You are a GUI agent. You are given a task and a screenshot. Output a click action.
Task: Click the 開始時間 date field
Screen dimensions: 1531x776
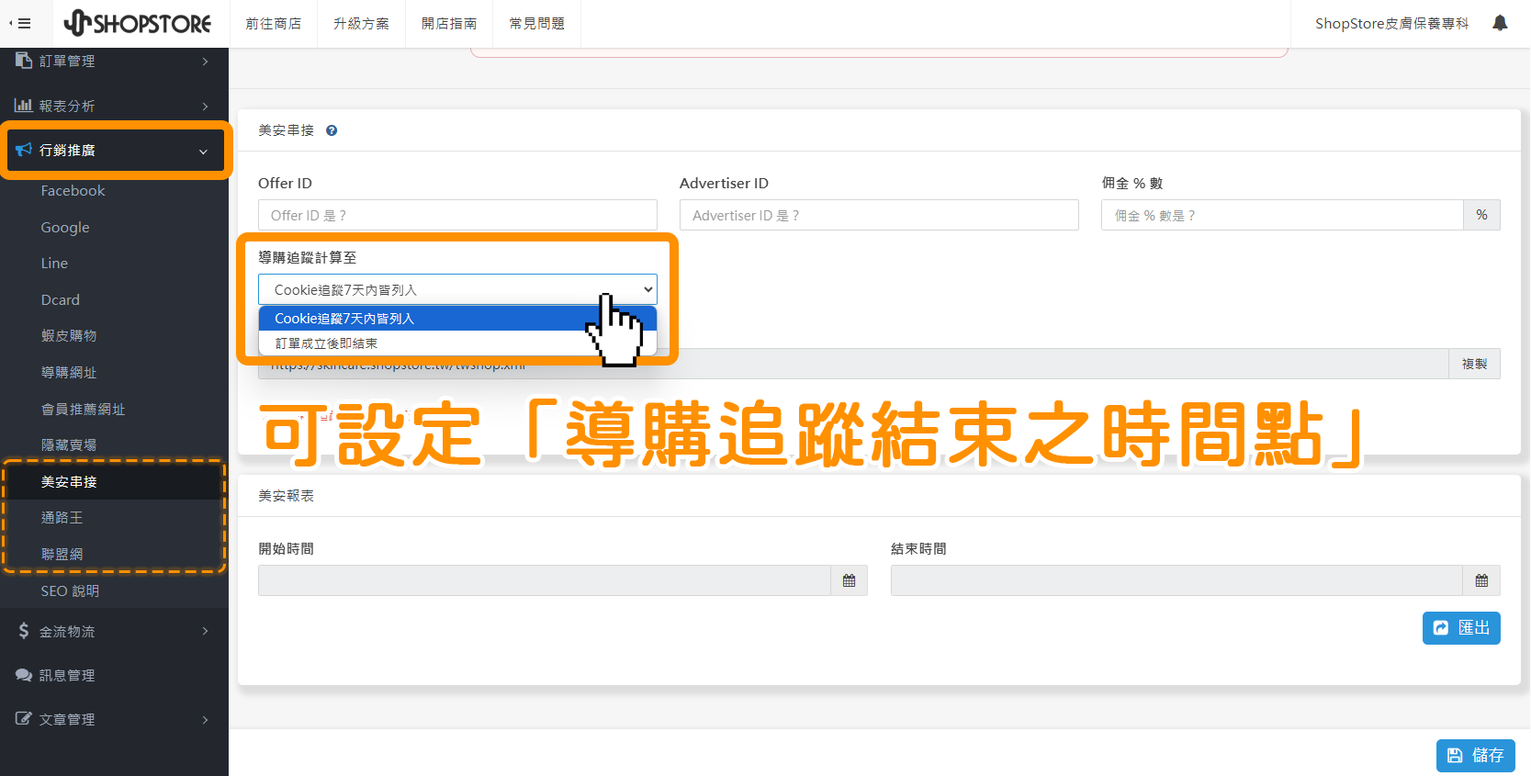(545, 580)
